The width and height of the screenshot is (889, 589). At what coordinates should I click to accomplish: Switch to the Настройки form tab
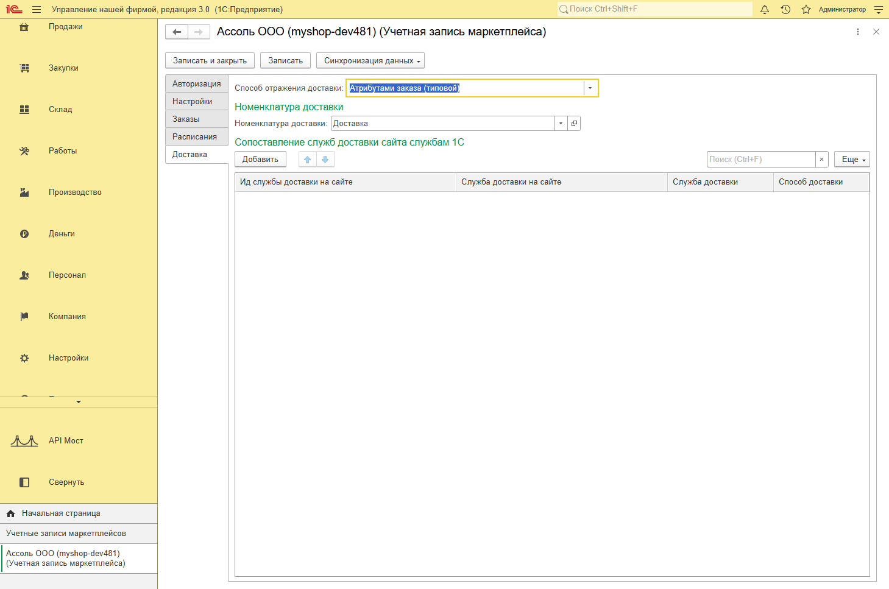pyautogui.click(x=197, y=102)
